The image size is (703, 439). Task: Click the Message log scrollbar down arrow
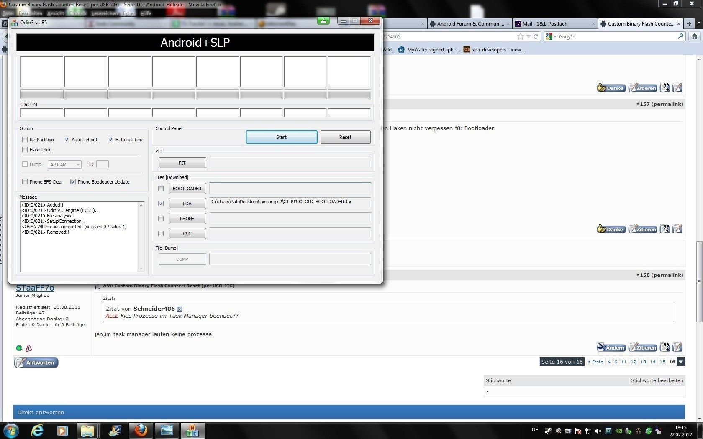(x=141, y=268)
